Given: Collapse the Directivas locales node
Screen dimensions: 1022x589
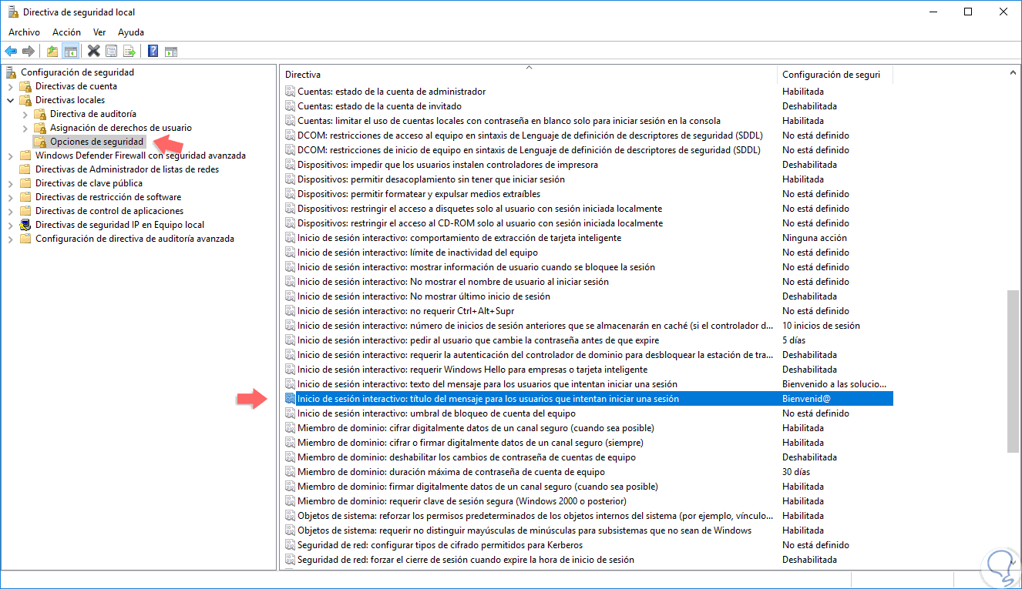Looking at the screenshot, I should [x=10, y=100].
